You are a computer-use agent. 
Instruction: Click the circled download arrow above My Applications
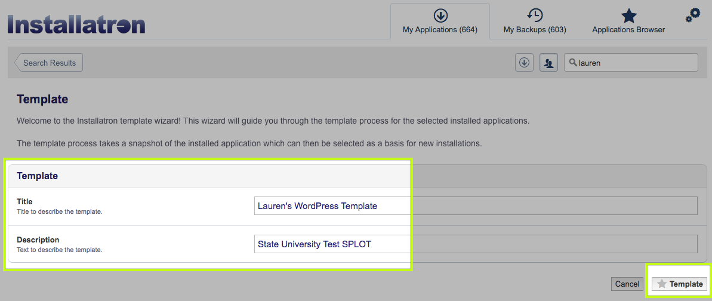(440, 16)
